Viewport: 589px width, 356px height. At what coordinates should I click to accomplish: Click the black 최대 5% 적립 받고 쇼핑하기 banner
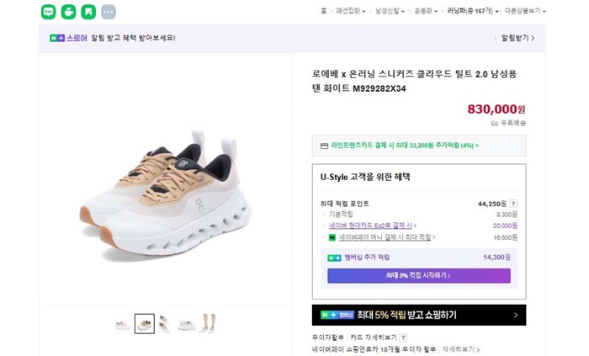(x=418, y=315)
